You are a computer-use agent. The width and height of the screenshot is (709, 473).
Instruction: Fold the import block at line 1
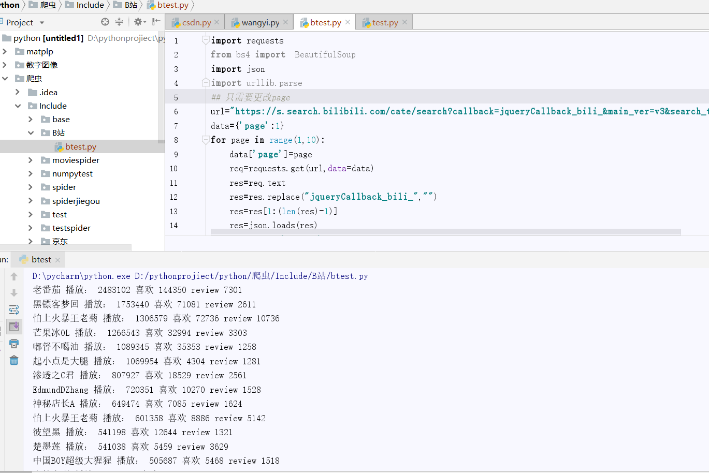pos(206,40)
